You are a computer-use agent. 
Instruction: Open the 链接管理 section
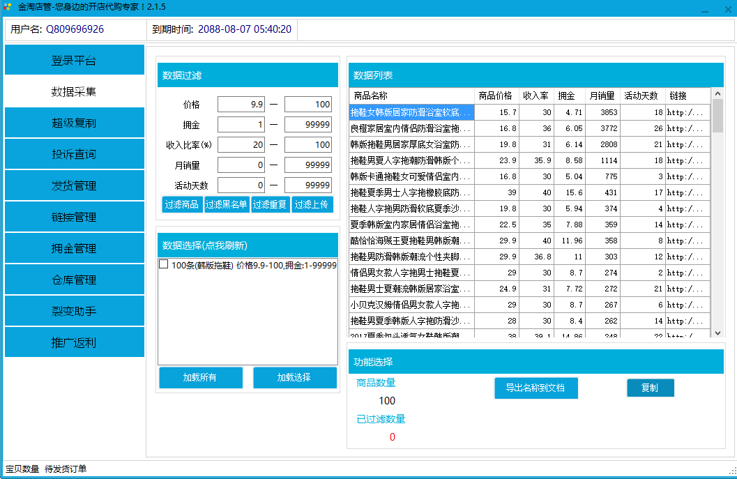tap(74, 216)
